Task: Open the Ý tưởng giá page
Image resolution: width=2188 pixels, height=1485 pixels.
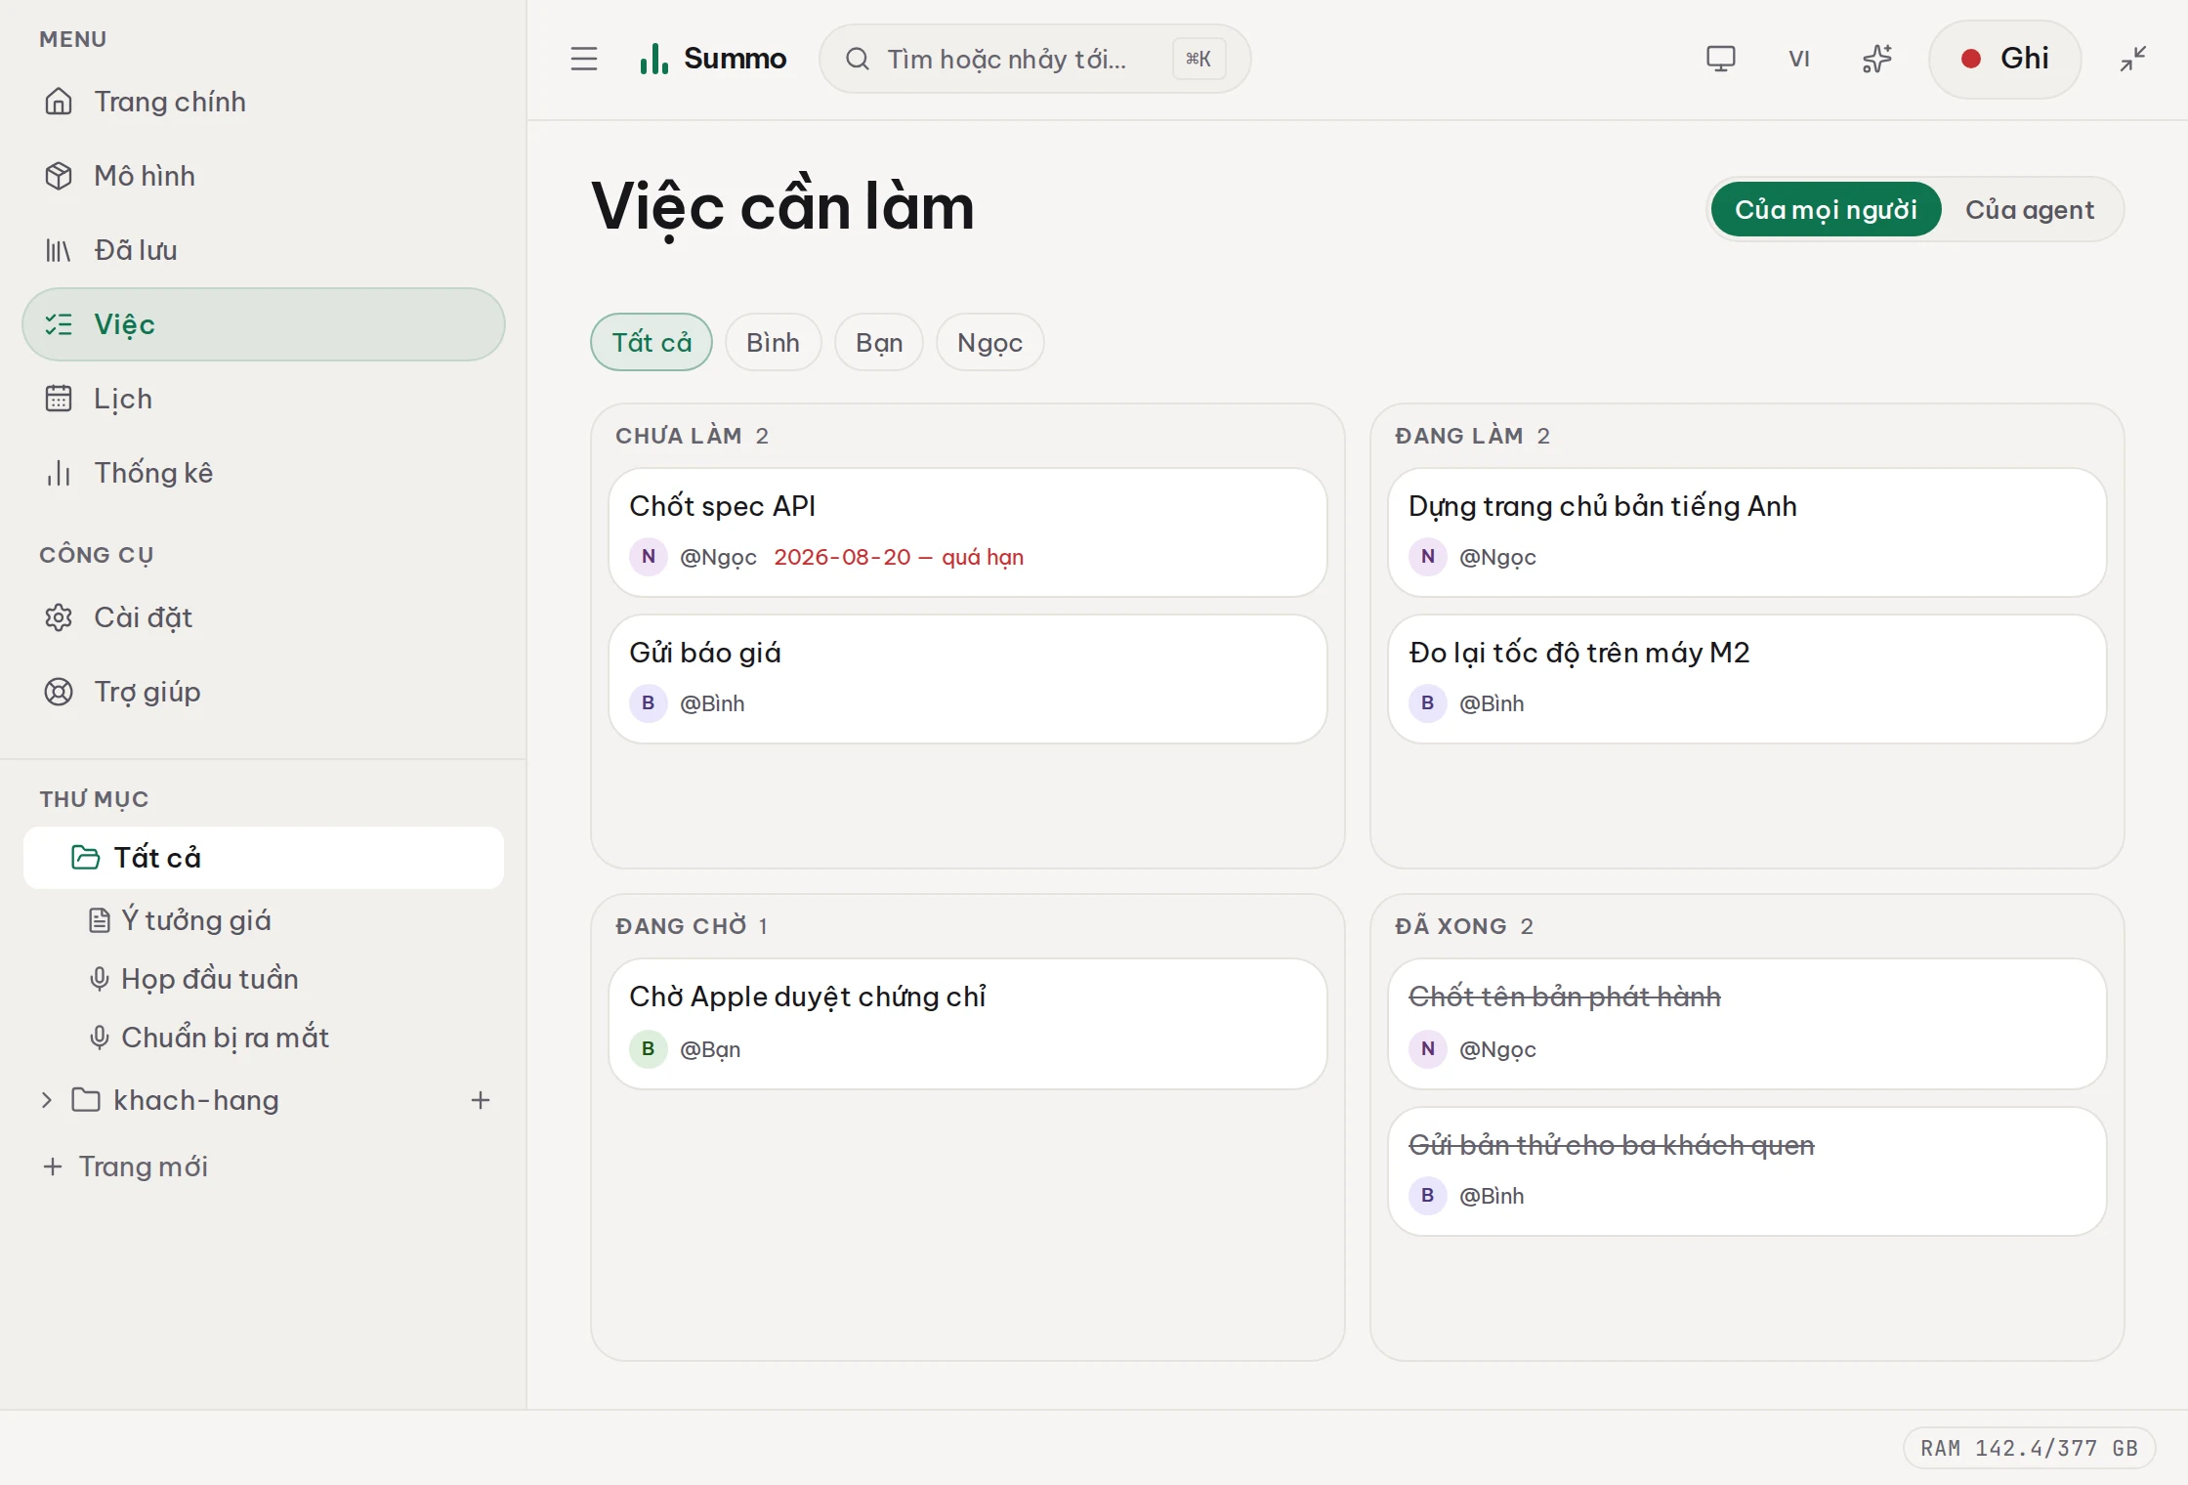Action: (195, 920)
